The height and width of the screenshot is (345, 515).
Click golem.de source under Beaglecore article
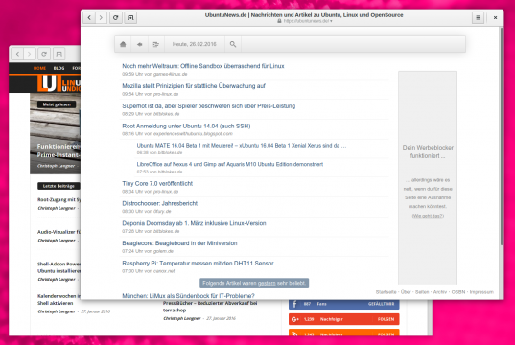[163, 251]
